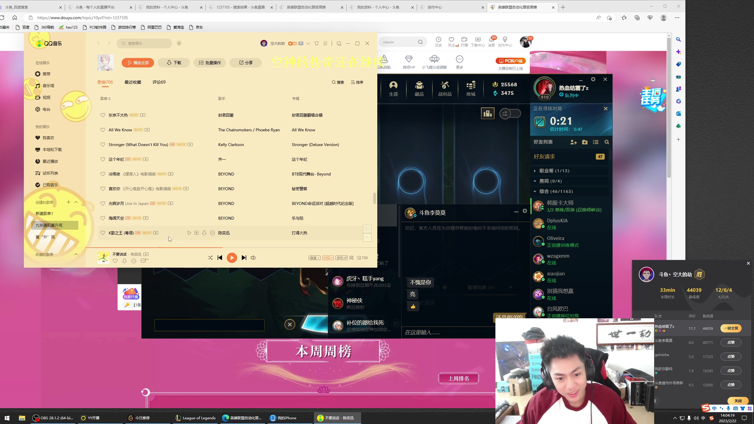Screen dimensions: 754x424
Task: Click the download button in QQ Music
Action: point(174,63)
